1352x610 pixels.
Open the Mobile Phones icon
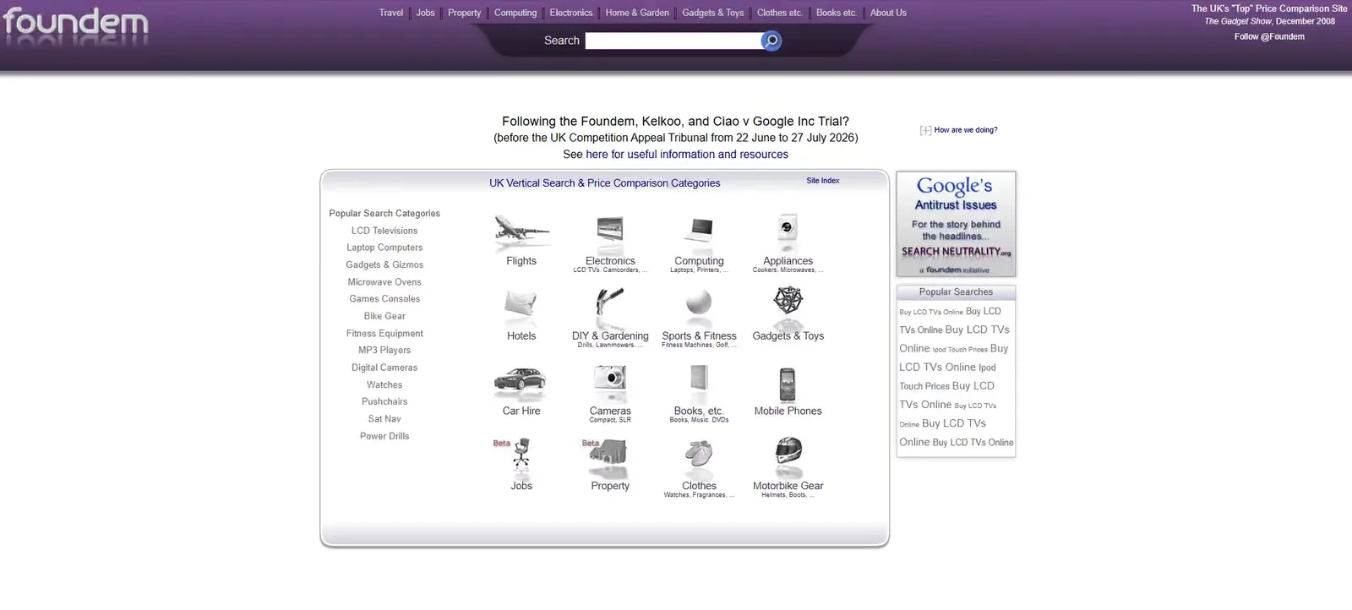coord(788,384)
